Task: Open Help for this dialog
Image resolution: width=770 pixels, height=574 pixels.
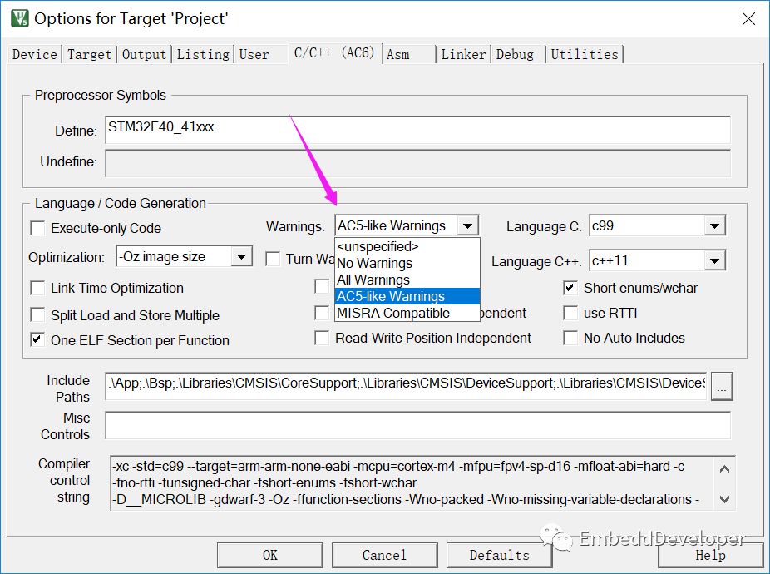Action: point(710,556)
